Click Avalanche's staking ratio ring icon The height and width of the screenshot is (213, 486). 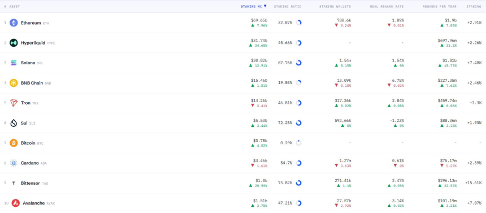(x=299, y=203)
